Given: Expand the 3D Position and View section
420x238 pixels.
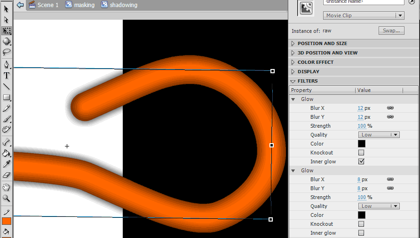Looking at the screenshot, I should [293, 53].
